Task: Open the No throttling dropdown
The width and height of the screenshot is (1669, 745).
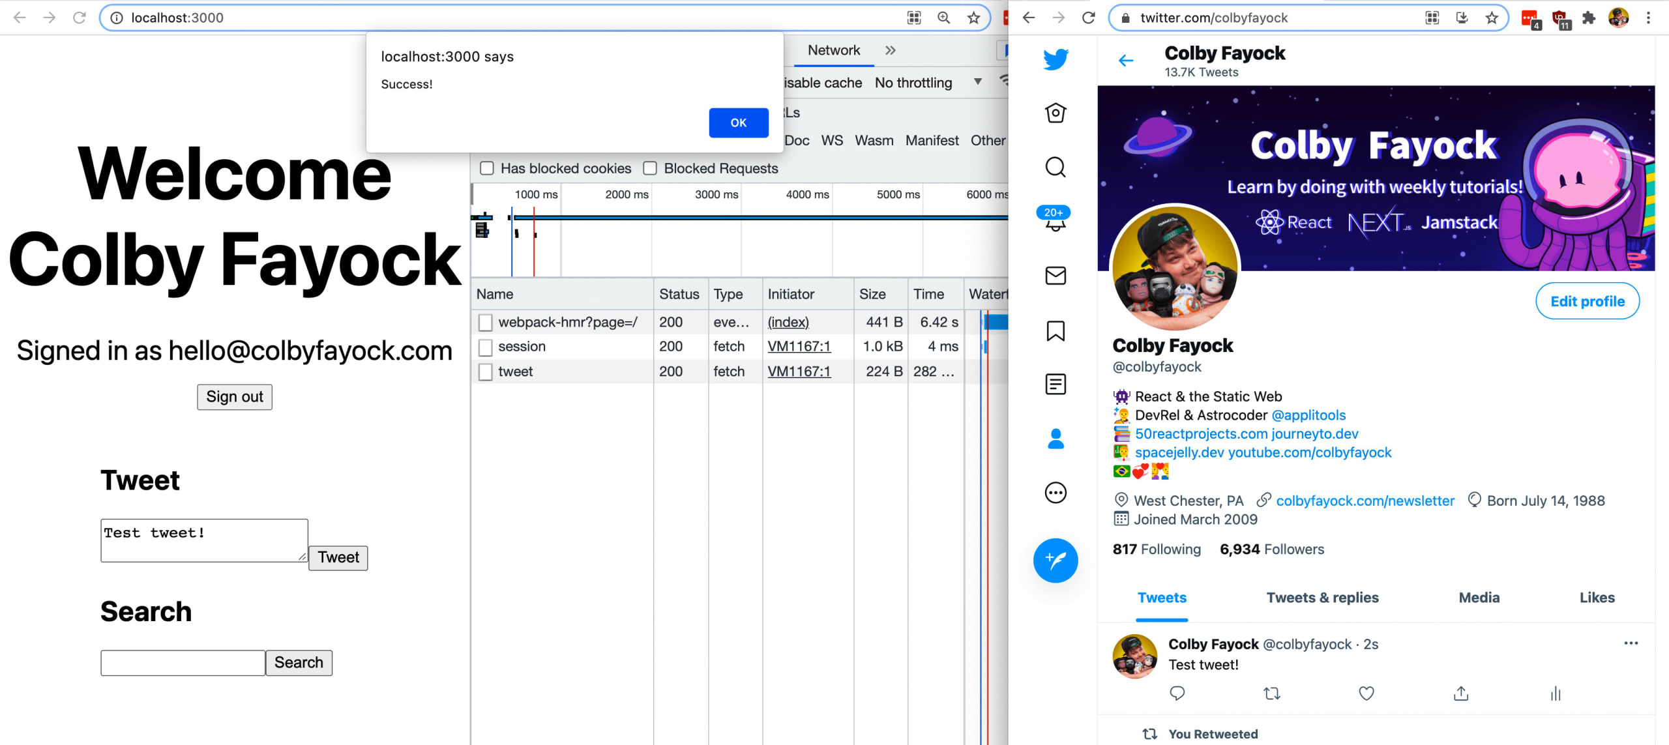Action: (928, 83)
